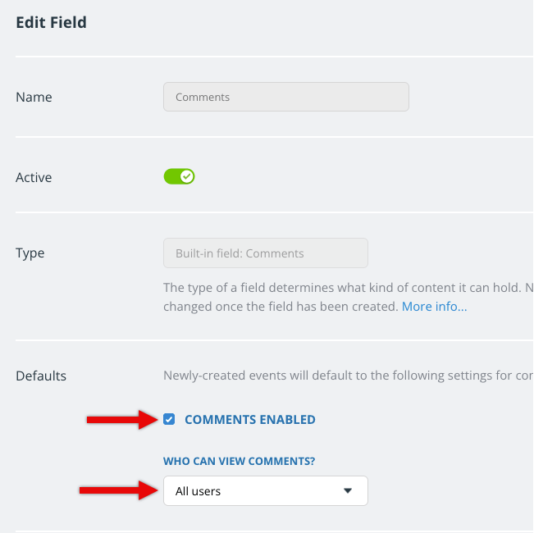534x533 pixels.
Task: Click the WHO CAN VIEW COMMENTS? label
Action: click(x=239, y=461)
